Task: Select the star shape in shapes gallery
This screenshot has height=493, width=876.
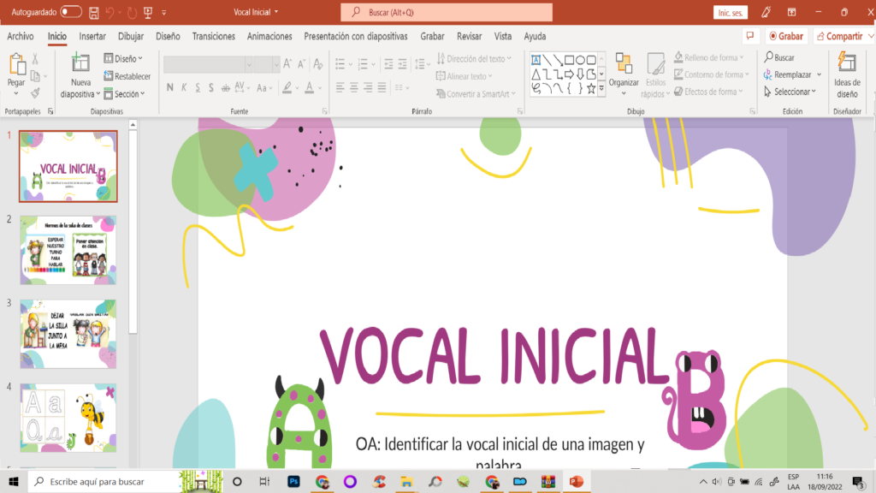Action: (590, 87)
